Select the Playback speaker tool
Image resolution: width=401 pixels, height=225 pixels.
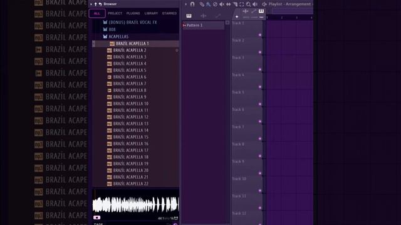click(255, 4)
